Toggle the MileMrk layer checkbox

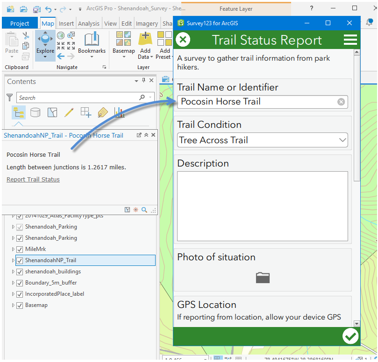pos(20,250)
